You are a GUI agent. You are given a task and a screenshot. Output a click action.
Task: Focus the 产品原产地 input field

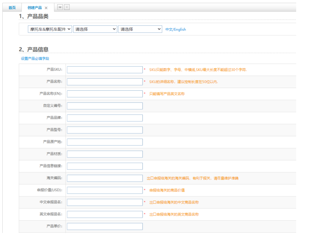click(x=105, y=142)
